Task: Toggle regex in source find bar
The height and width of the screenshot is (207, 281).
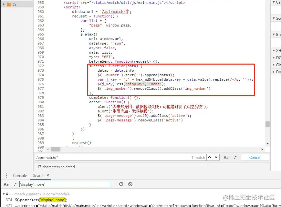Action: (x=235, y=158)
